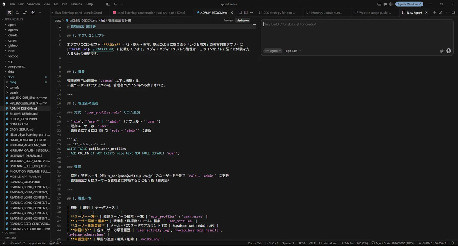Click the docs breadcrumb segment
Viewport: 458px width, 246px height.
(x=58, y=21)
